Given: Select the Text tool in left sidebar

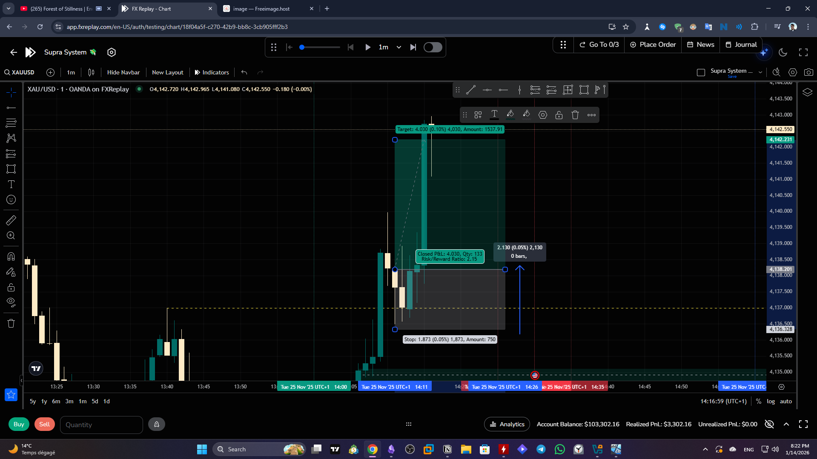Looking at the screenshot, I should pyautogui.click(x=11, y=184).
